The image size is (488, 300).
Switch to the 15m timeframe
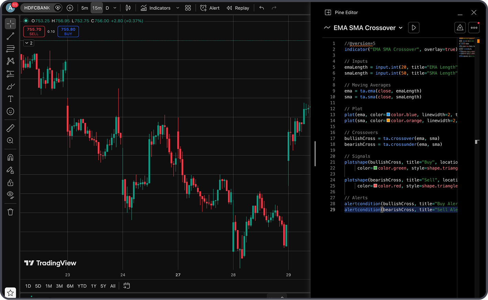coord(97,8)
